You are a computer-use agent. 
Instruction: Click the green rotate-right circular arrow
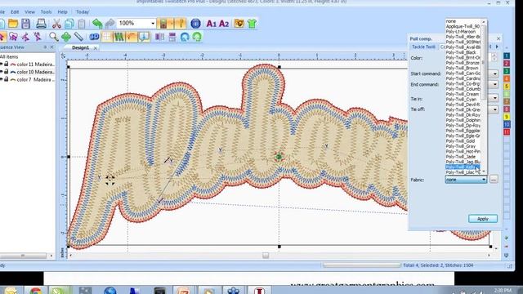198,37
